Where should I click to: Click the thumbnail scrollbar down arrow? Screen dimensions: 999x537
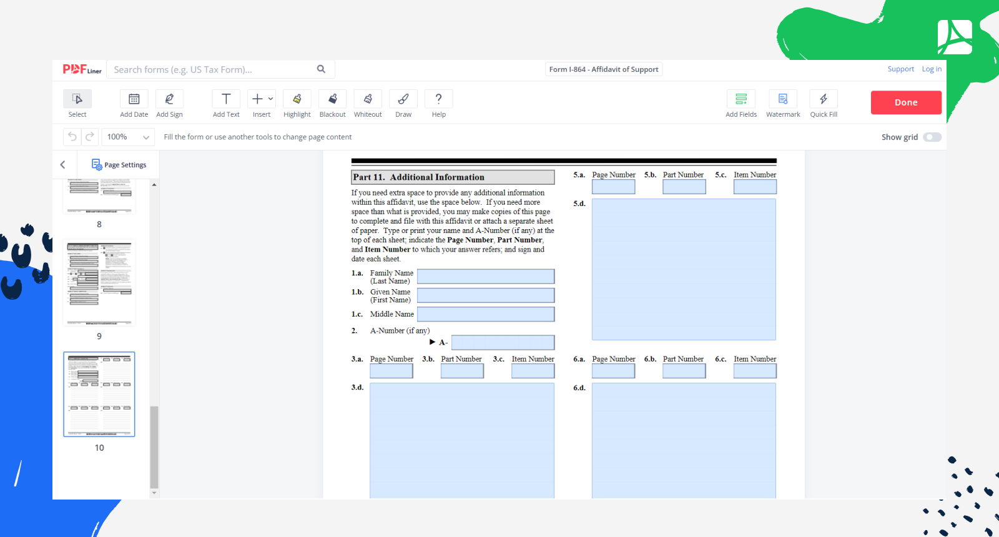[x=154, y=493]
